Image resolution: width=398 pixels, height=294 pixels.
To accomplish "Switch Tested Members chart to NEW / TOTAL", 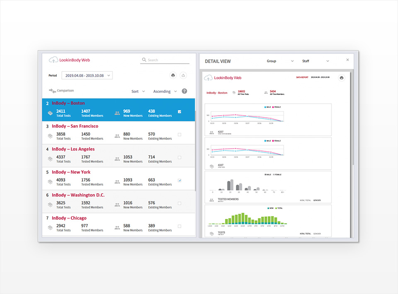I will [x=306, y=200].
